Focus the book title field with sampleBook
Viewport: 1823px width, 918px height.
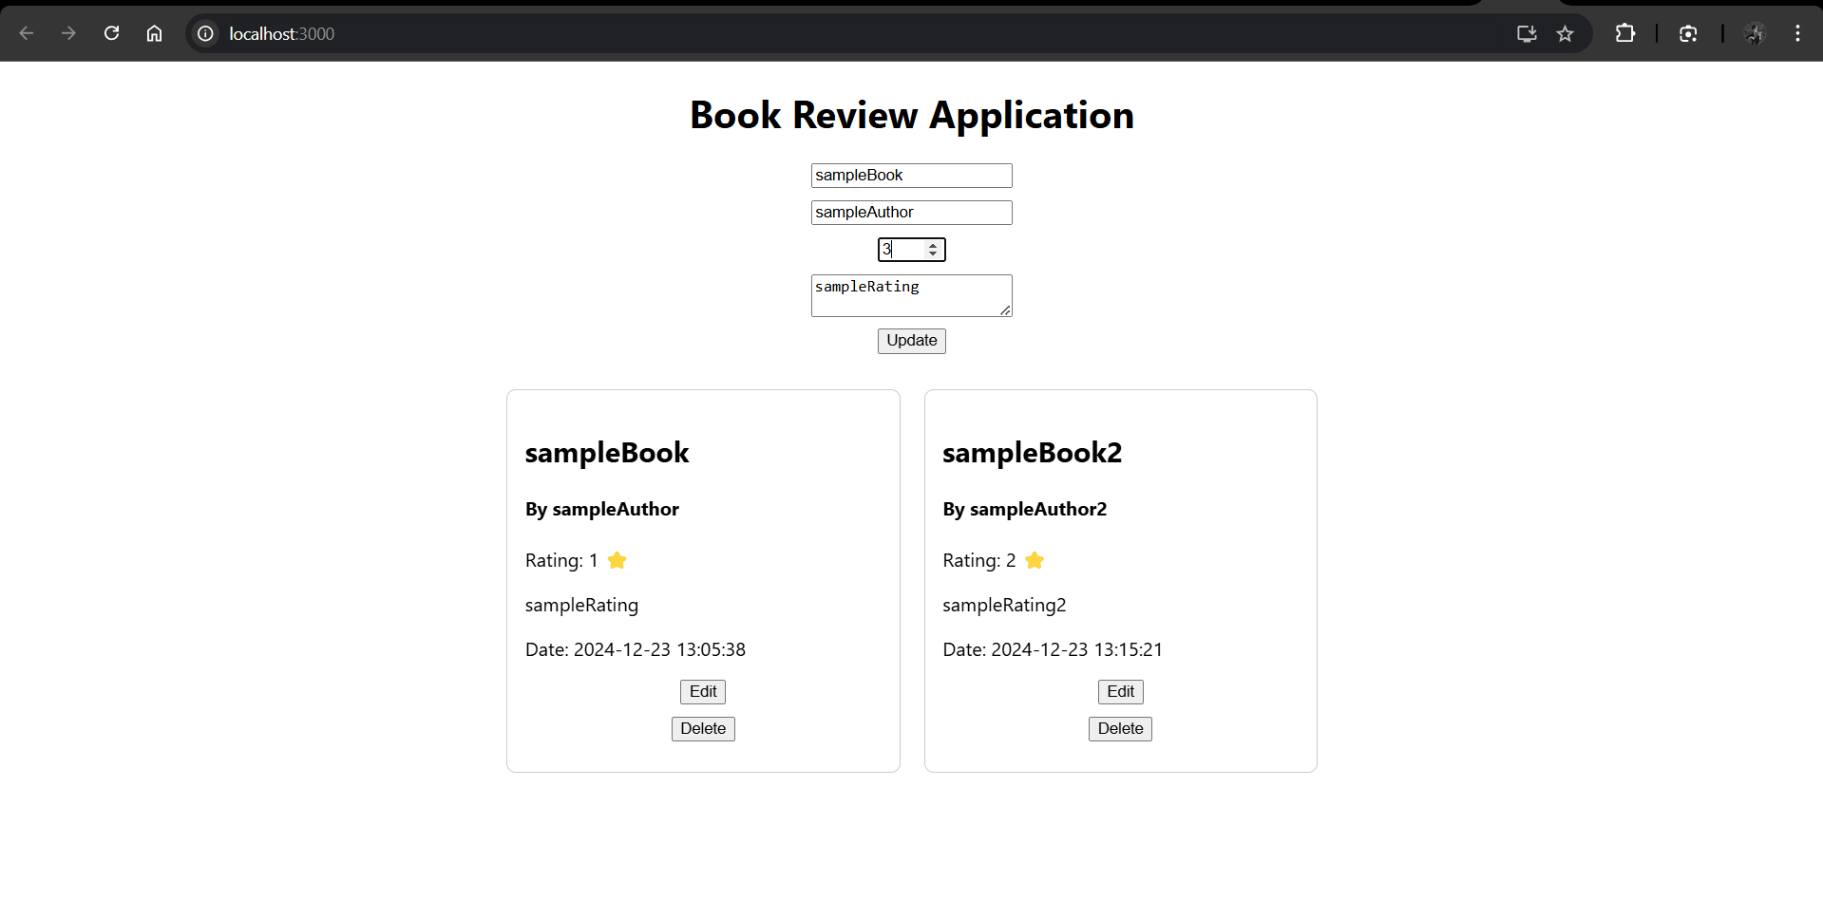pyautogui.click(x=912, y=176)
